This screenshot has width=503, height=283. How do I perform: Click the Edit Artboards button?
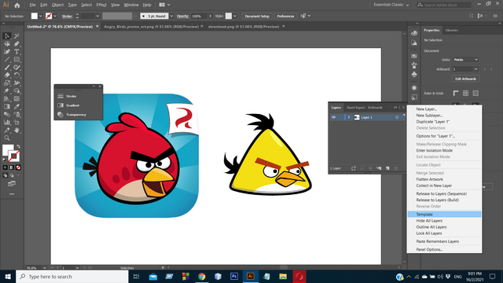[465, 79]
